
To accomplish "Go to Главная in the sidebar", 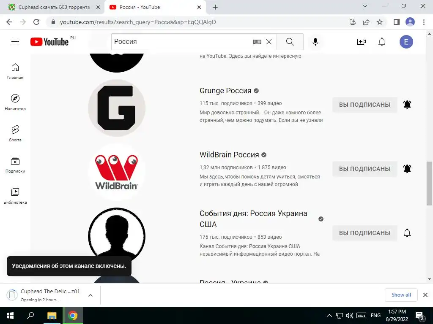I will click(15, 71).
